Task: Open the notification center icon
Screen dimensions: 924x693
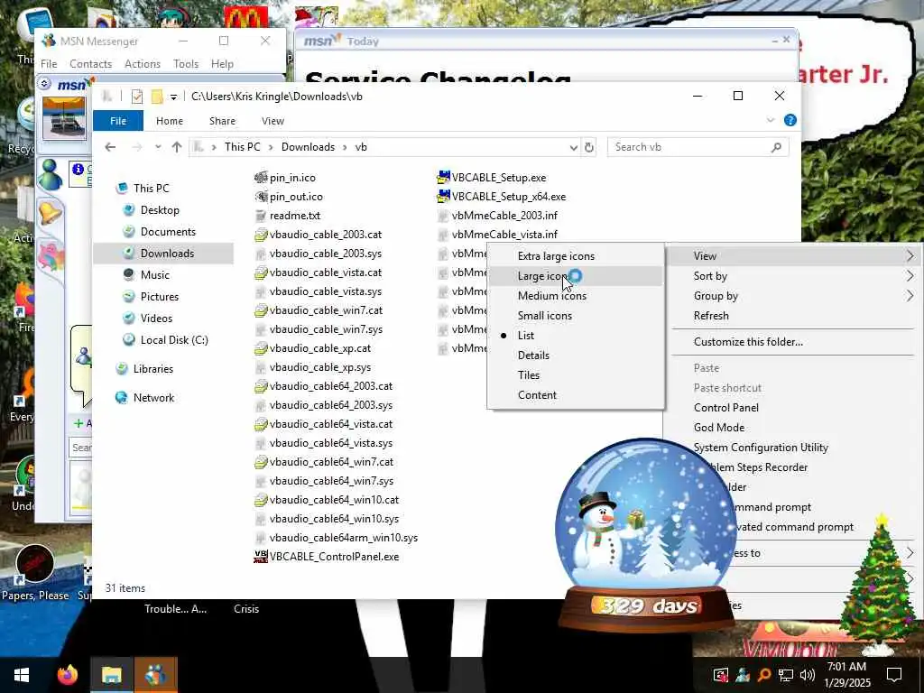Action: [x=894, y=675]
